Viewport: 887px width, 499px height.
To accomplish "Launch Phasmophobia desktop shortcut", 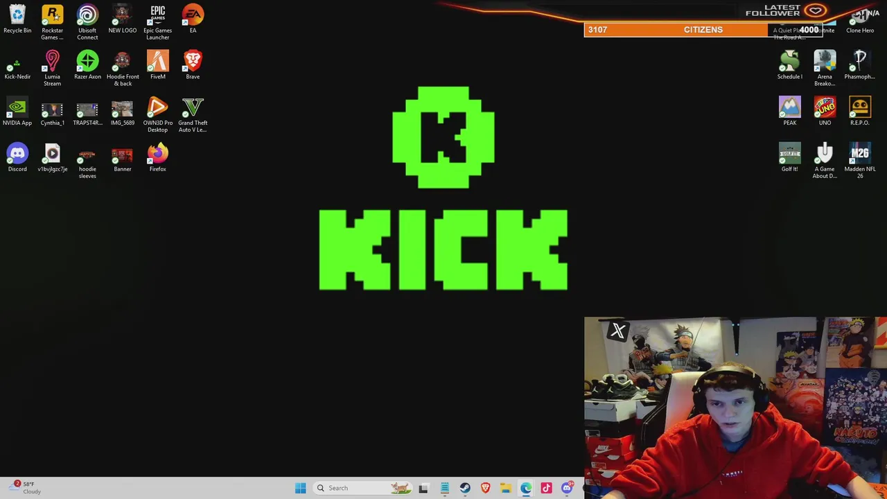I will (860, 66).
